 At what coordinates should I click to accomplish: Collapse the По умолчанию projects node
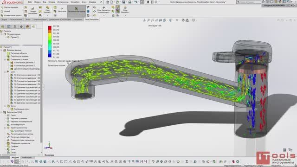click(2, 34)
